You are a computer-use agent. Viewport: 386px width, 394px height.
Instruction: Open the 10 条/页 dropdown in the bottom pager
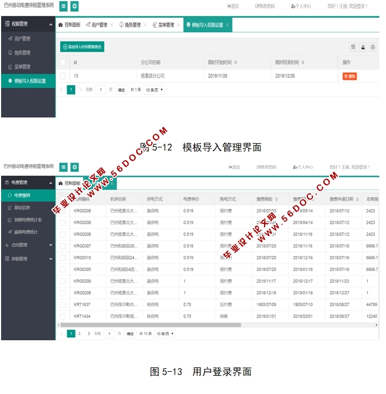pos(164,334)
